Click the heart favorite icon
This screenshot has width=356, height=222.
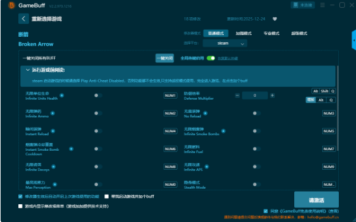[275, 19]
